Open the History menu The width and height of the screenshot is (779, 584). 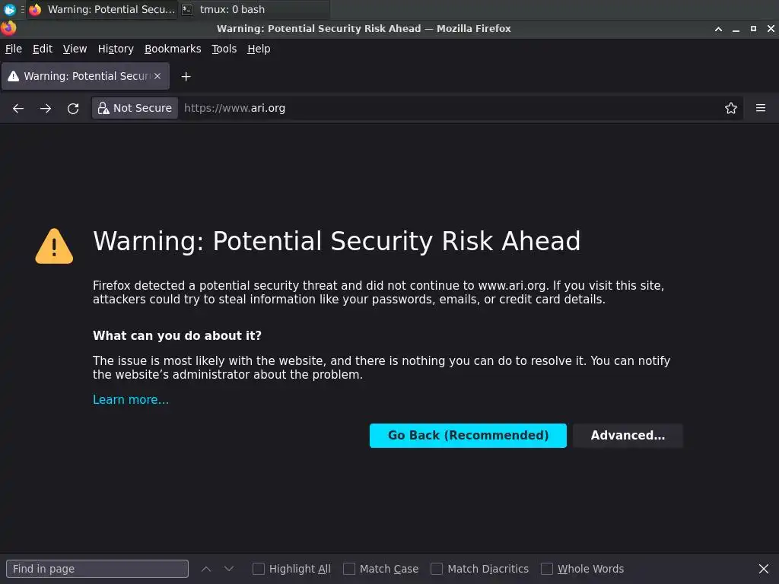pyautogui.click(x=116, y=49)
